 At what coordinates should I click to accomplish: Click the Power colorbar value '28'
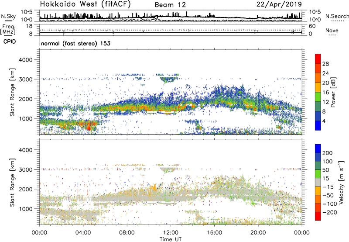325,64
